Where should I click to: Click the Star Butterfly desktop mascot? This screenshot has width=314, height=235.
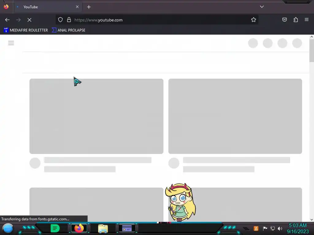click(180, 202)
